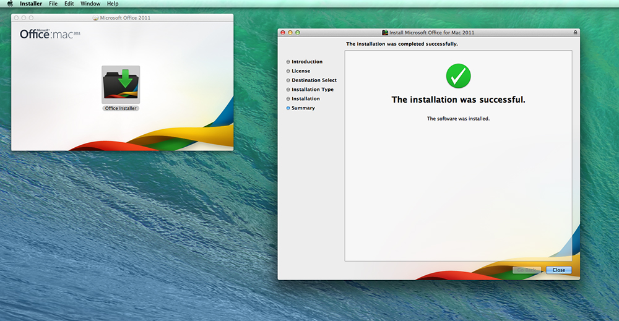Select the License step
This screenshot has width=619, height=321.
pyautogui.click(x=301, y=71)
